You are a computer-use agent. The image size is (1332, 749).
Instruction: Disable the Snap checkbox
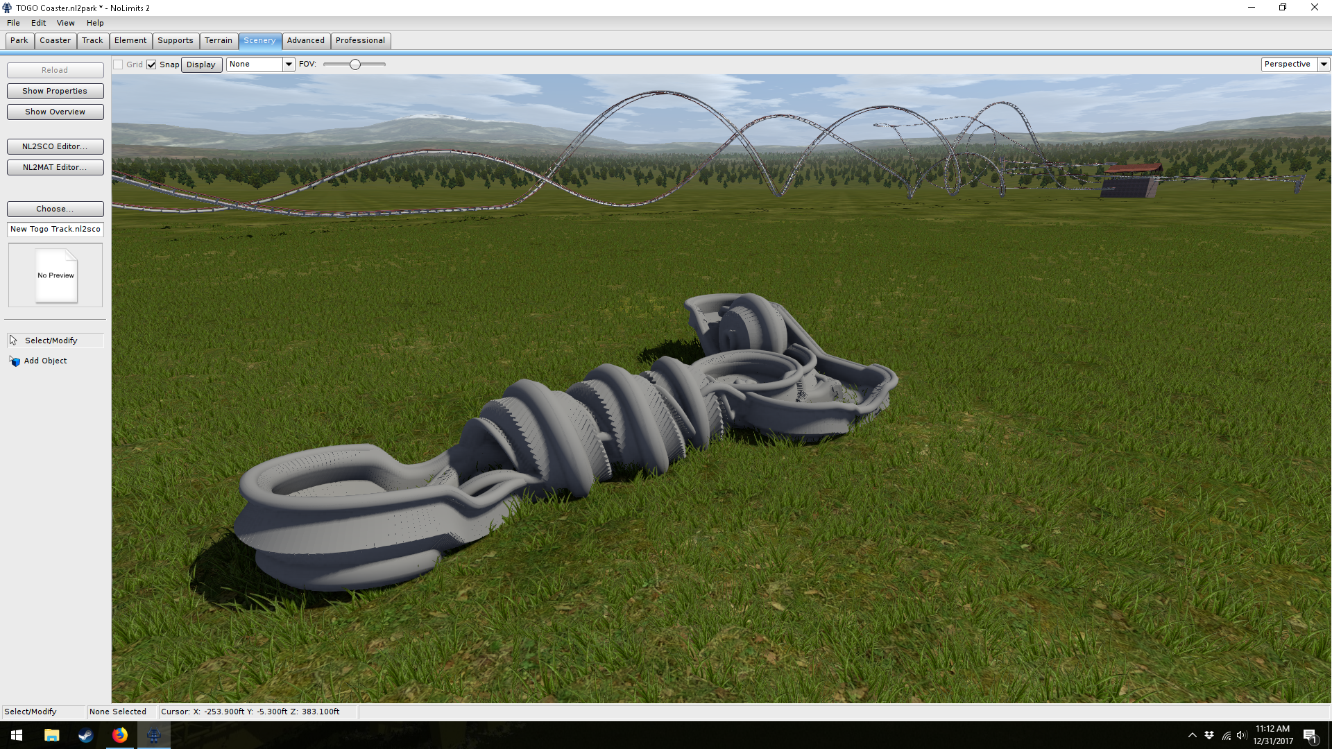(x=151, y=64)
